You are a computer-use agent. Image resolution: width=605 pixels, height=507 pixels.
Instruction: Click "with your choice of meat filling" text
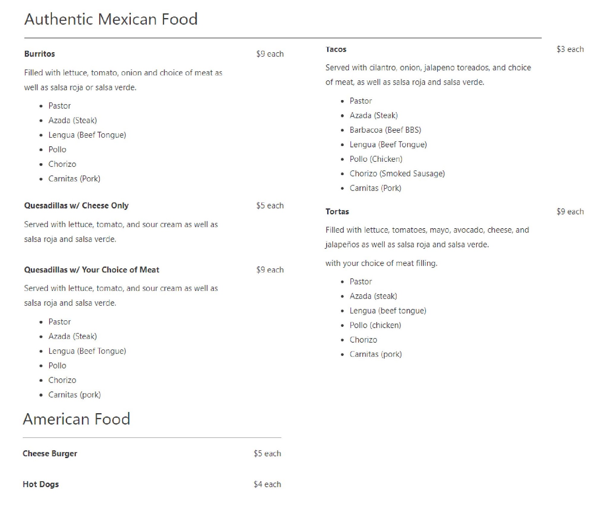pos(381,263)
